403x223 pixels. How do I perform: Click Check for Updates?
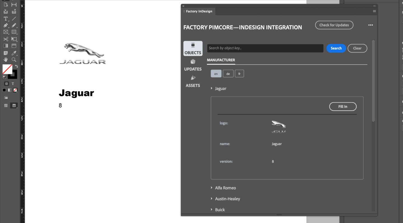click(x=334, y=25)
